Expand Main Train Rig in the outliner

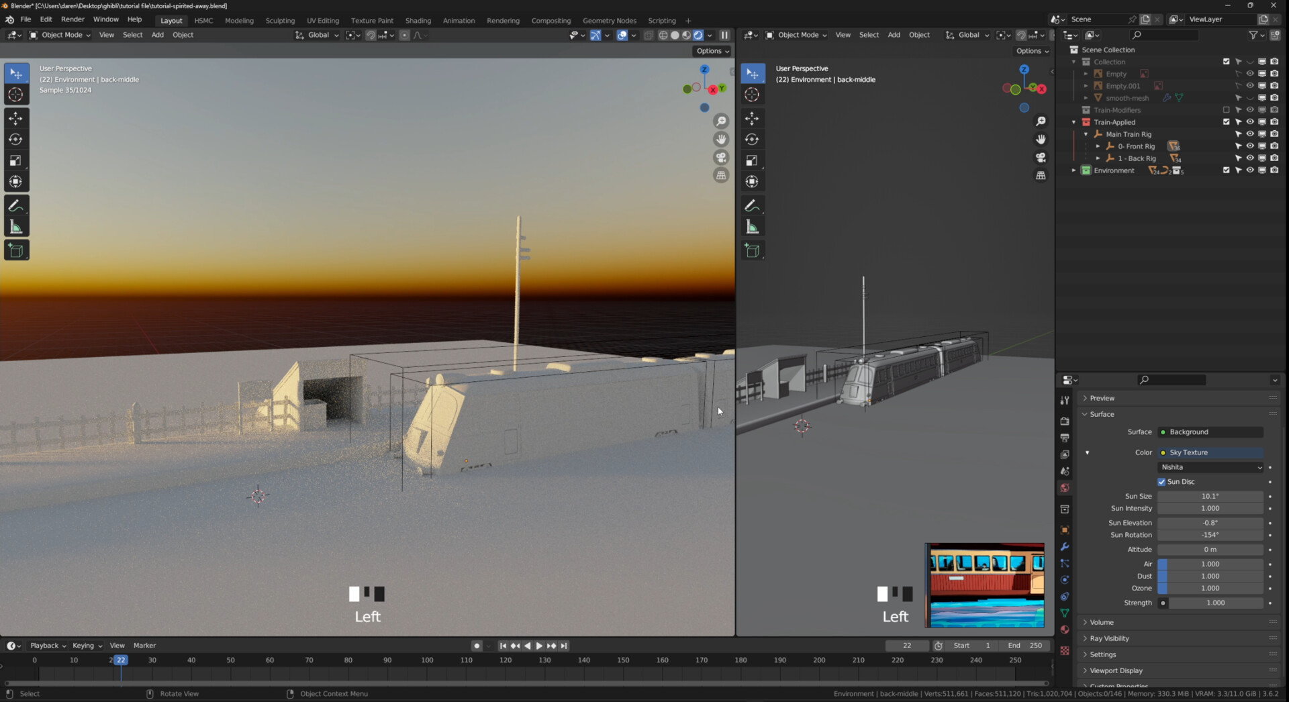(x=1085, y=134)
